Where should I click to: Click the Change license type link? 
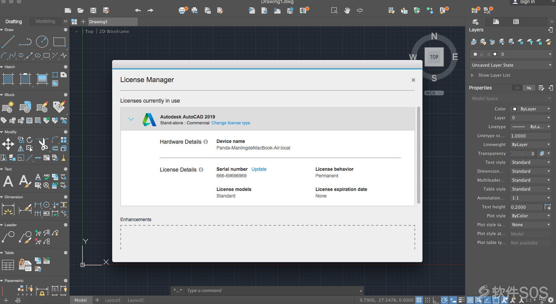point(231,123)
